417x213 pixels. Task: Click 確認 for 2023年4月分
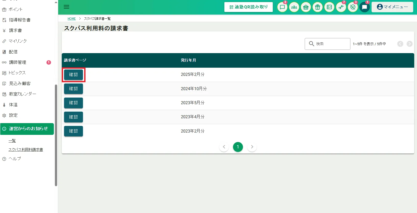73,117
